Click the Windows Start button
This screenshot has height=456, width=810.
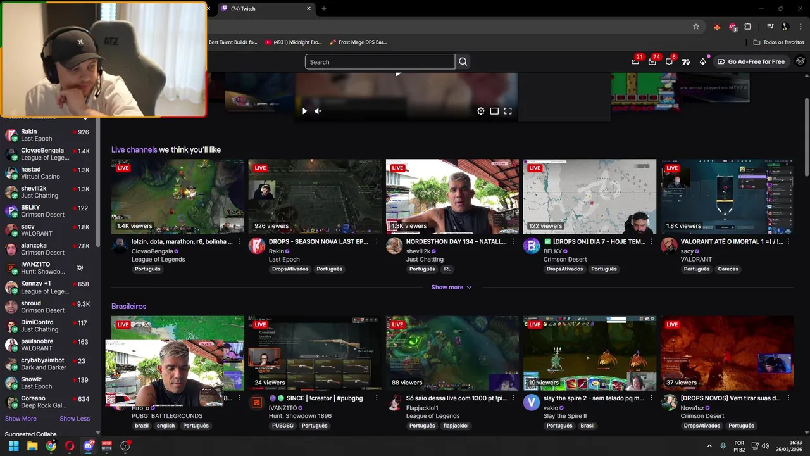[13, 446]
